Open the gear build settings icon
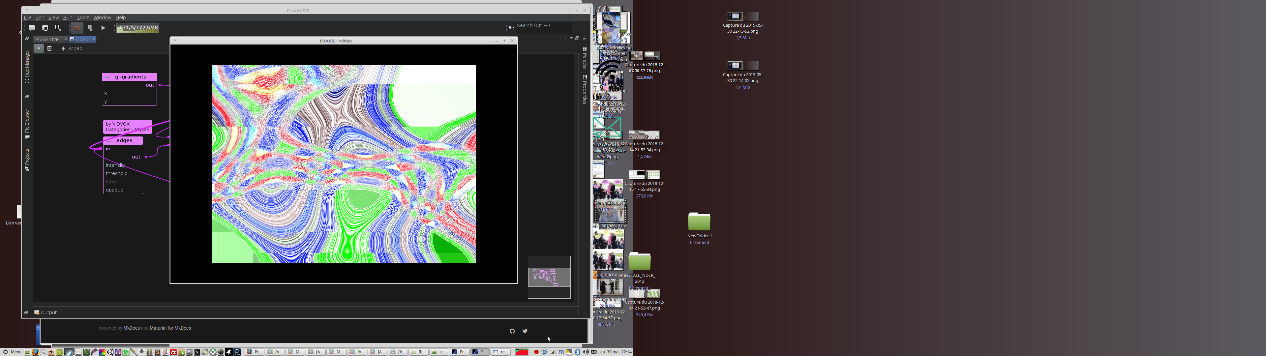The width and height of the screenshot is (1266, 356). 90,28
